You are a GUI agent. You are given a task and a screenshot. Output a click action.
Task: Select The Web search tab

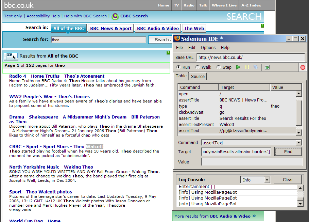click(x=194, y=28)
